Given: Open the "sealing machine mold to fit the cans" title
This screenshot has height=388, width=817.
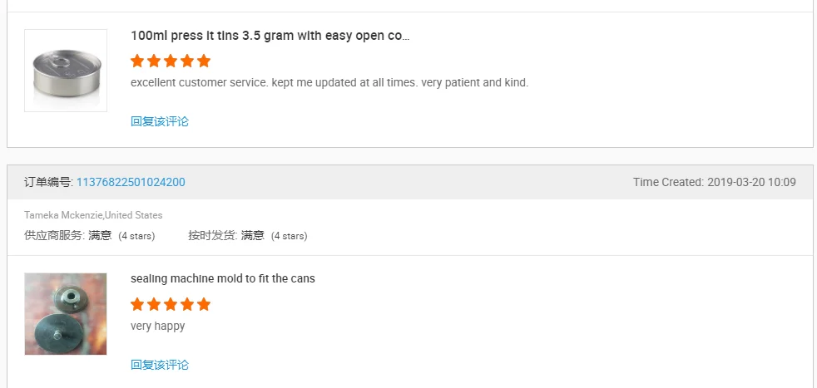Looking at the screenshot, I should point(223,278).
